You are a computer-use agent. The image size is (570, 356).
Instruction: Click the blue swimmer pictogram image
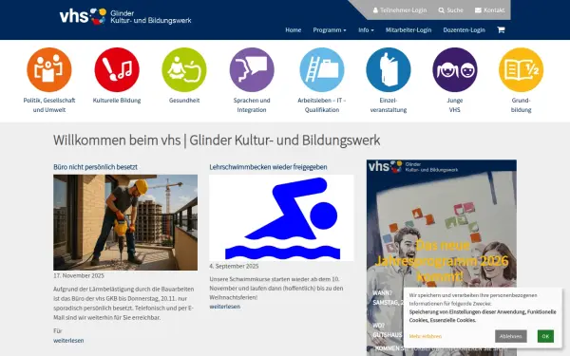281,217
